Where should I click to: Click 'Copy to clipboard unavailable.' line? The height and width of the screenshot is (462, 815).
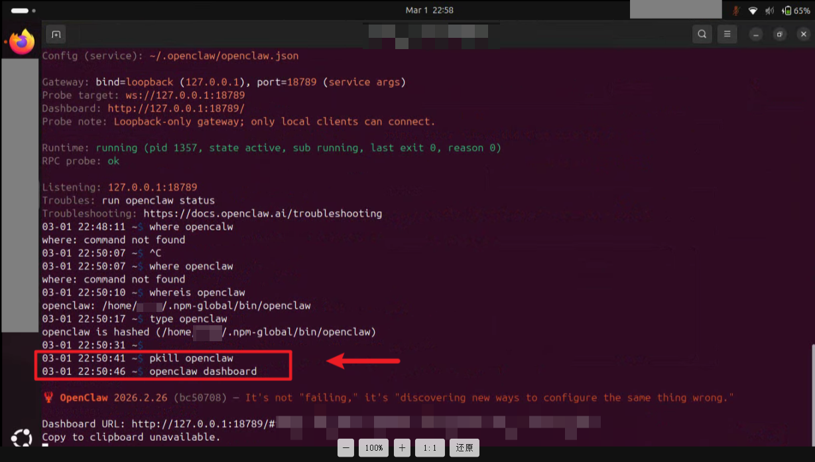(131, 437)
